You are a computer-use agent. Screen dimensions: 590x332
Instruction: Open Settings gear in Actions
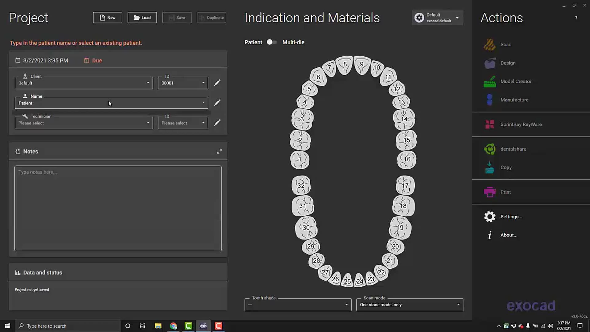[490, 217]
